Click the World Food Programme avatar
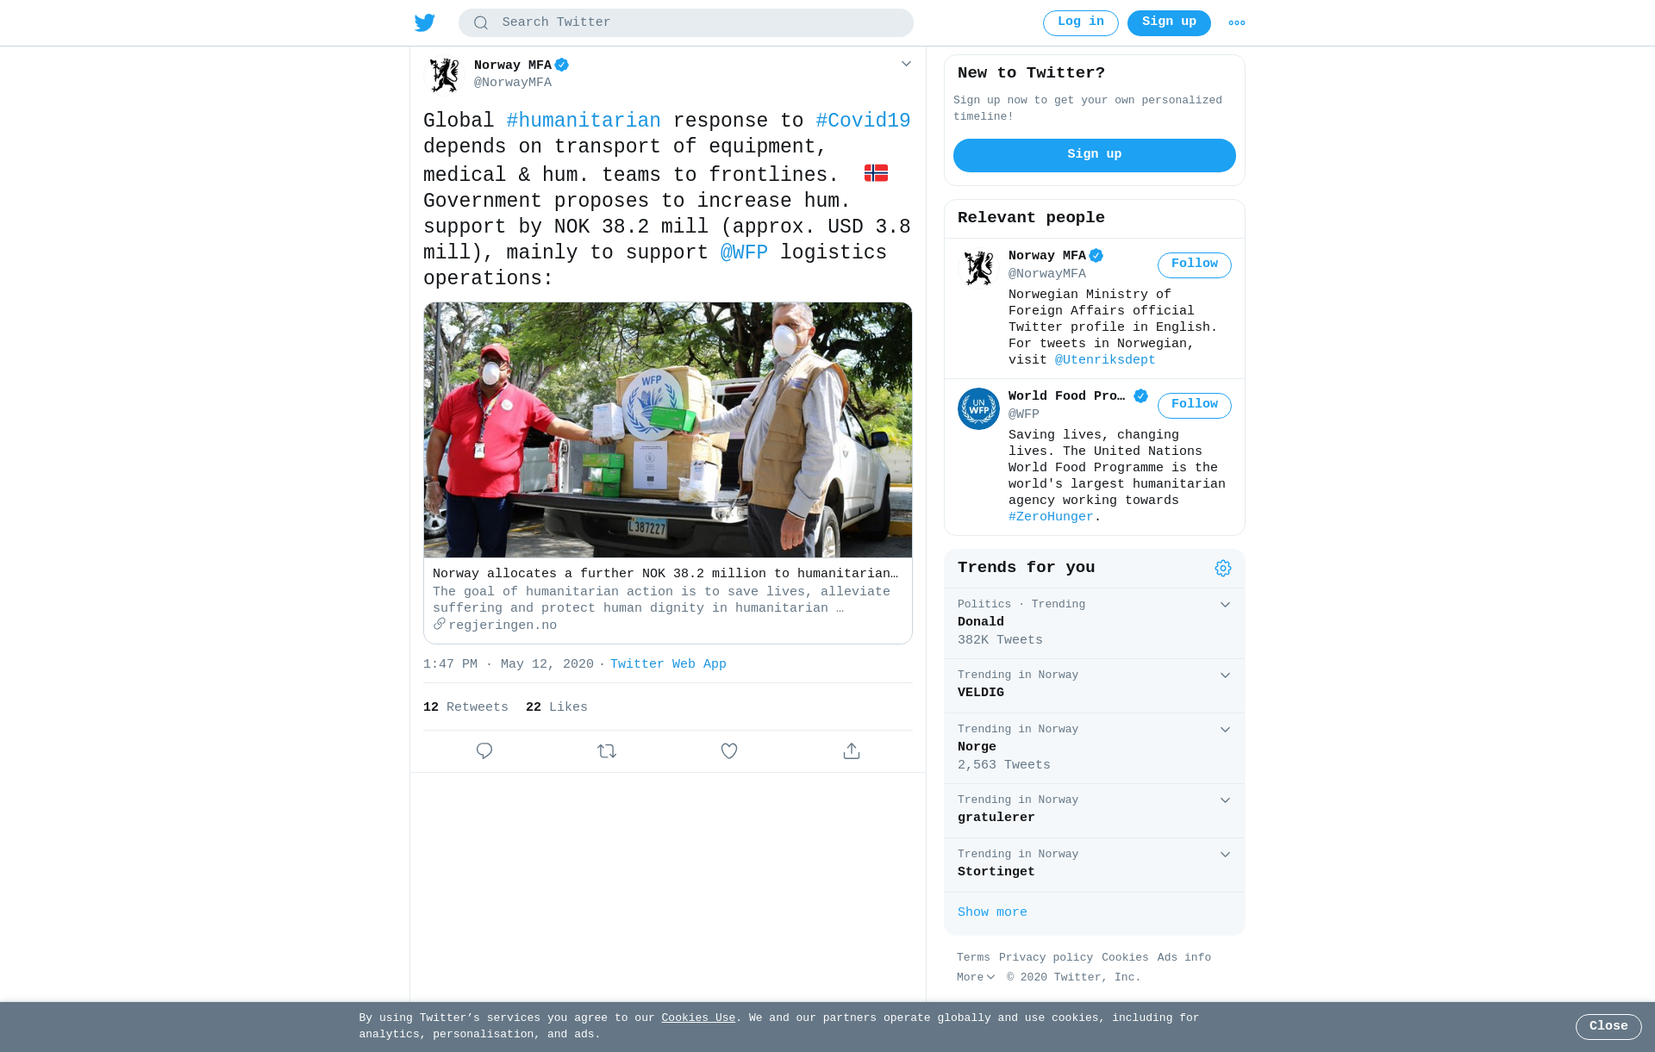This screenshot has height=1052, width=1655. coord(979,409)
